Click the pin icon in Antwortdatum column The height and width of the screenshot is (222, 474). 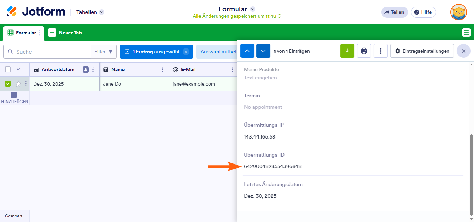(86, 70)
